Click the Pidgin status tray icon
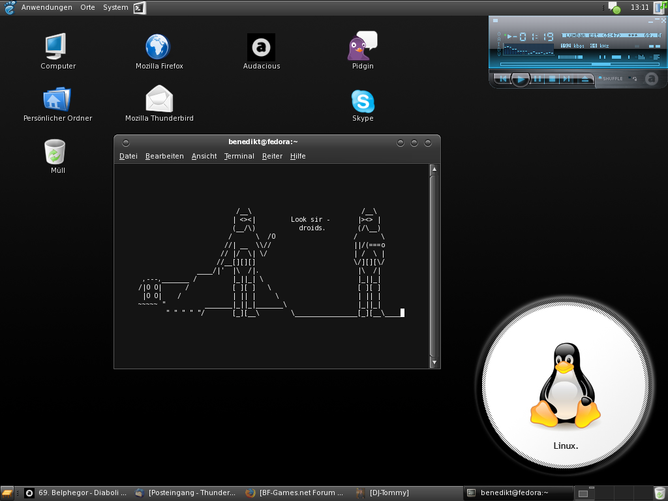 pos(615,7)
